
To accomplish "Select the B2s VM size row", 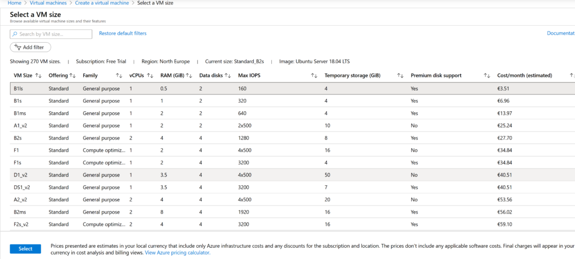I will point(292,138).
